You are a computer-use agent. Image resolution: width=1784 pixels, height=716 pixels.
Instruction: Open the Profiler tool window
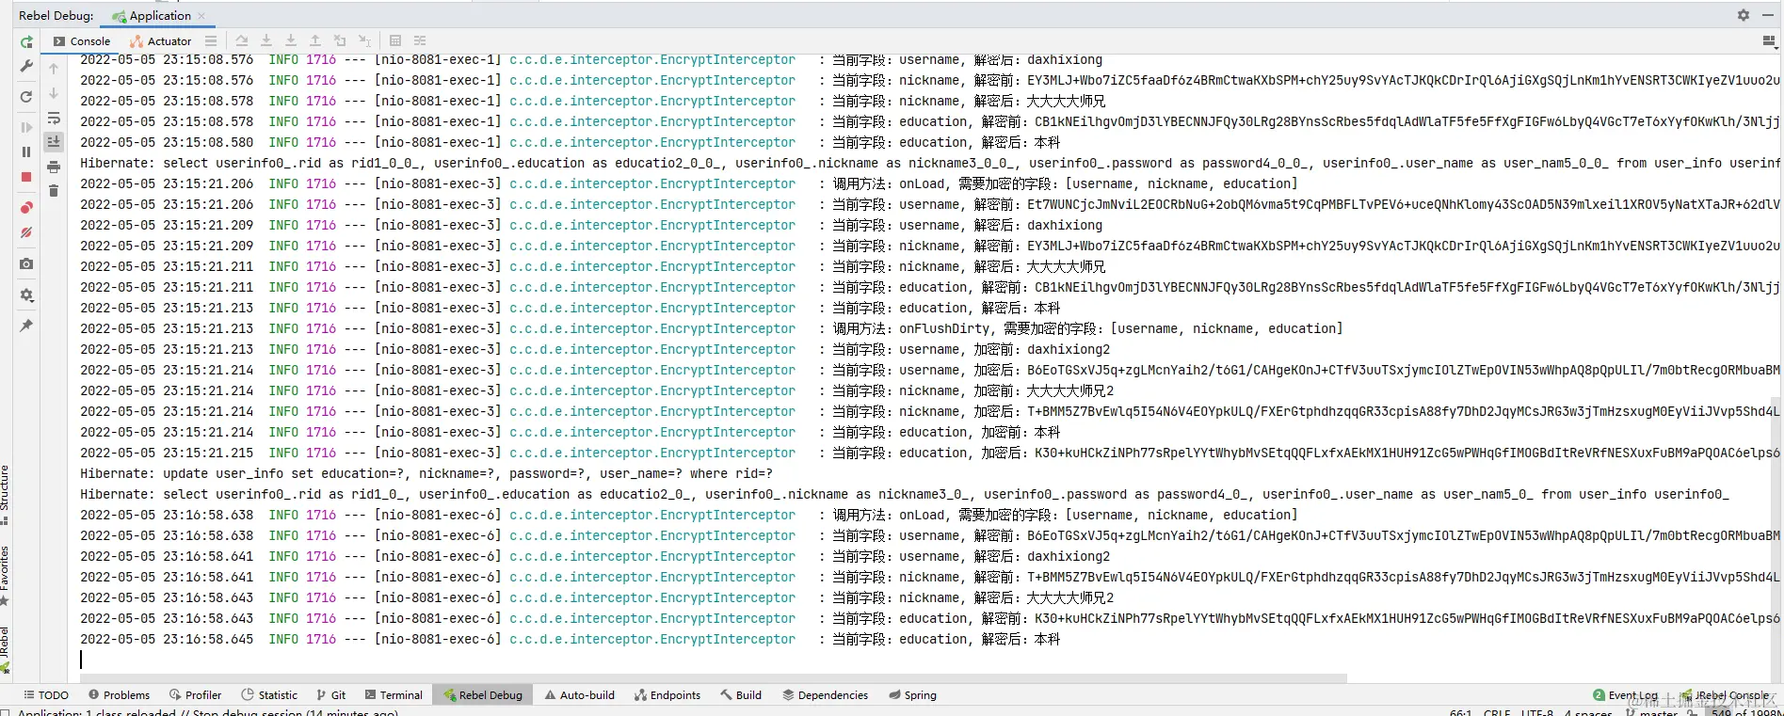pyautogui.click(x=196, y=695)
